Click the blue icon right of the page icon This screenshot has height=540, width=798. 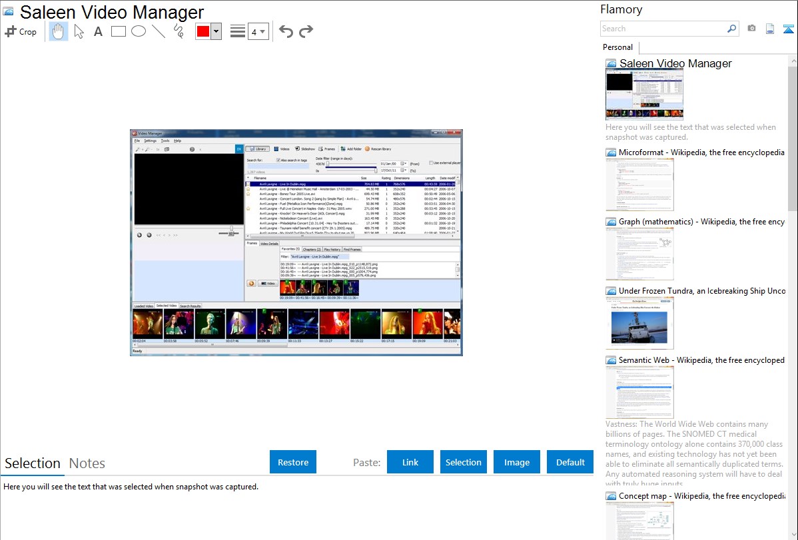click(x=788, y=29)
